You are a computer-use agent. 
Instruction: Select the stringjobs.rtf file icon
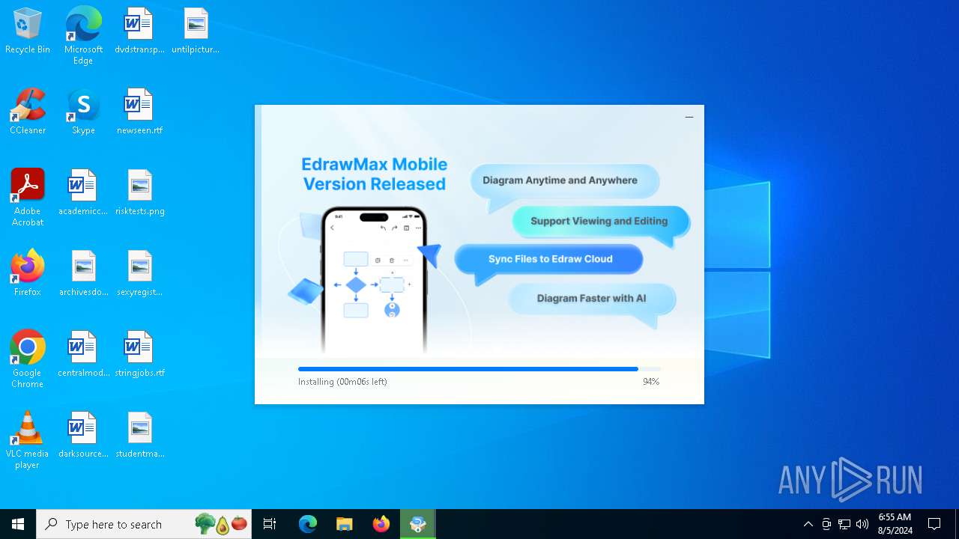(139, 355)
